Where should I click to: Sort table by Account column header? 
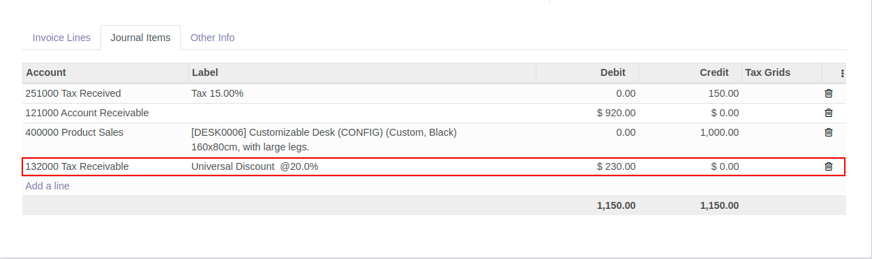[x=105, y=72]
